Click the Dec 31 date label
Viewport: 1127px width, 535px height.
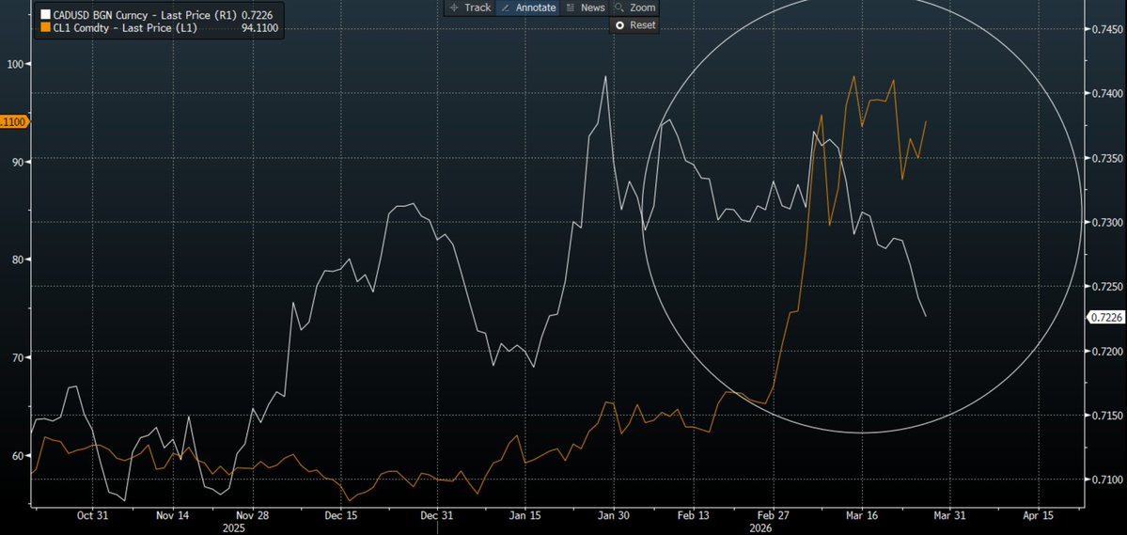pos(436,515)
